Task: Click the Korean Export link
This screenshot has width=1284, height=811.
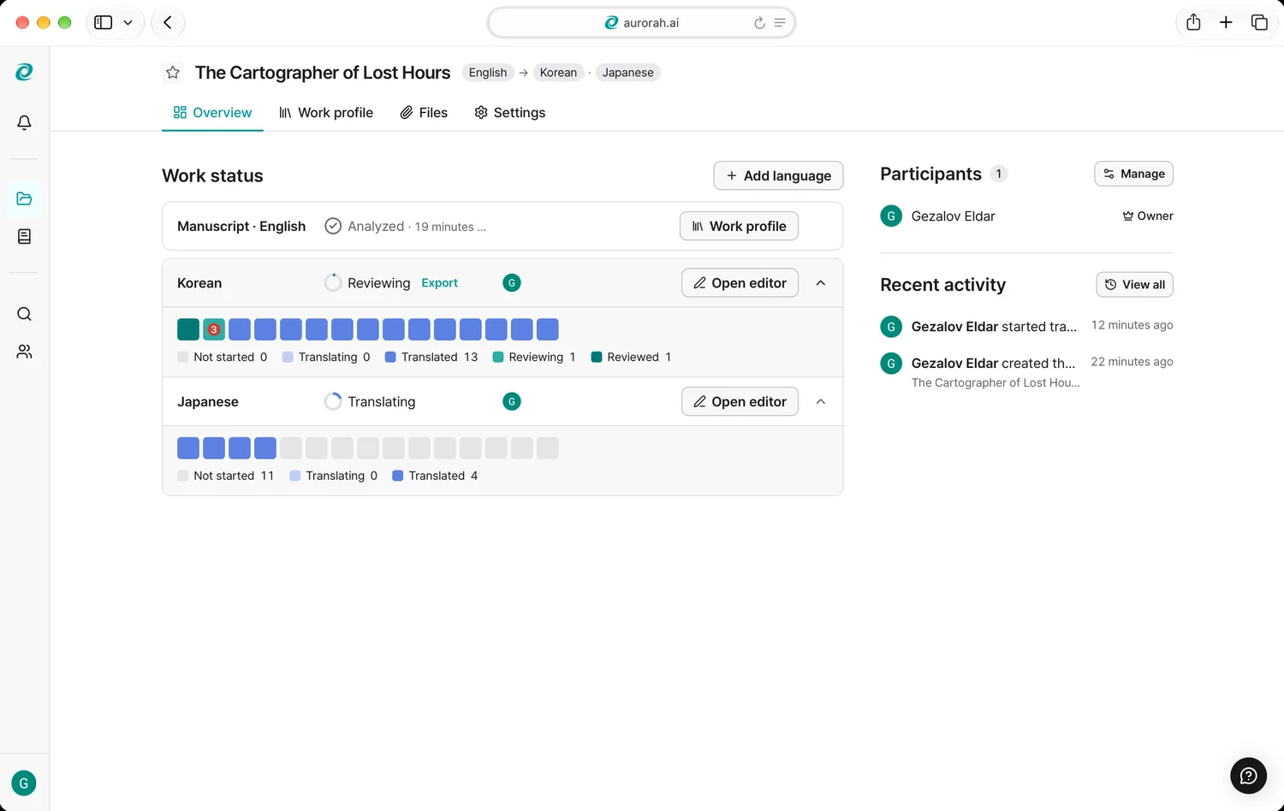Action: tap(439, 283)
